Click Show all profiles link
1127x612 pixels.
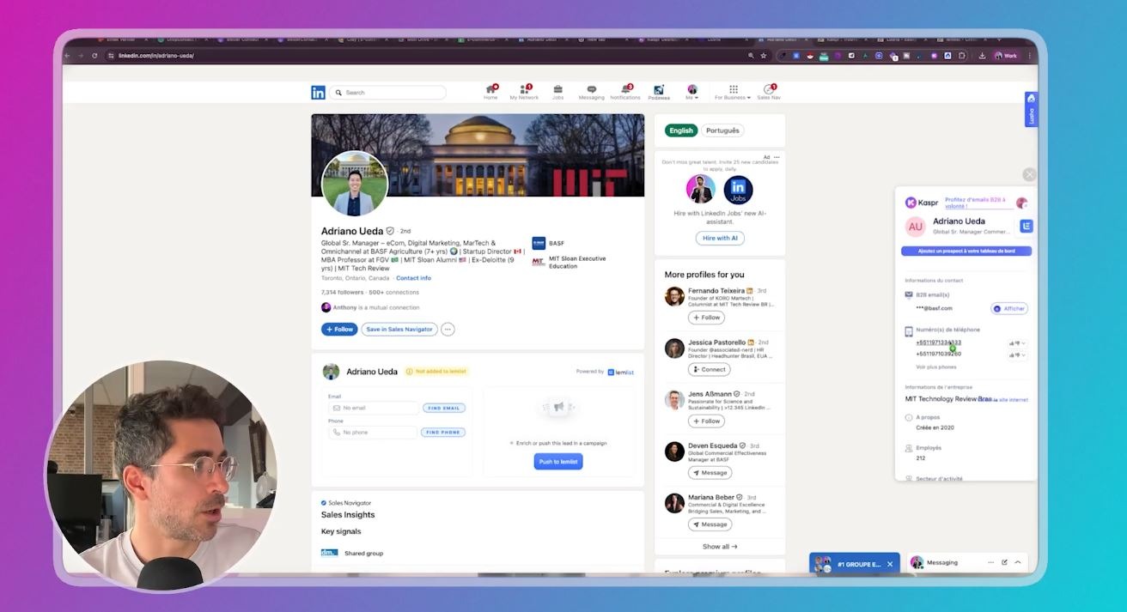720,546
